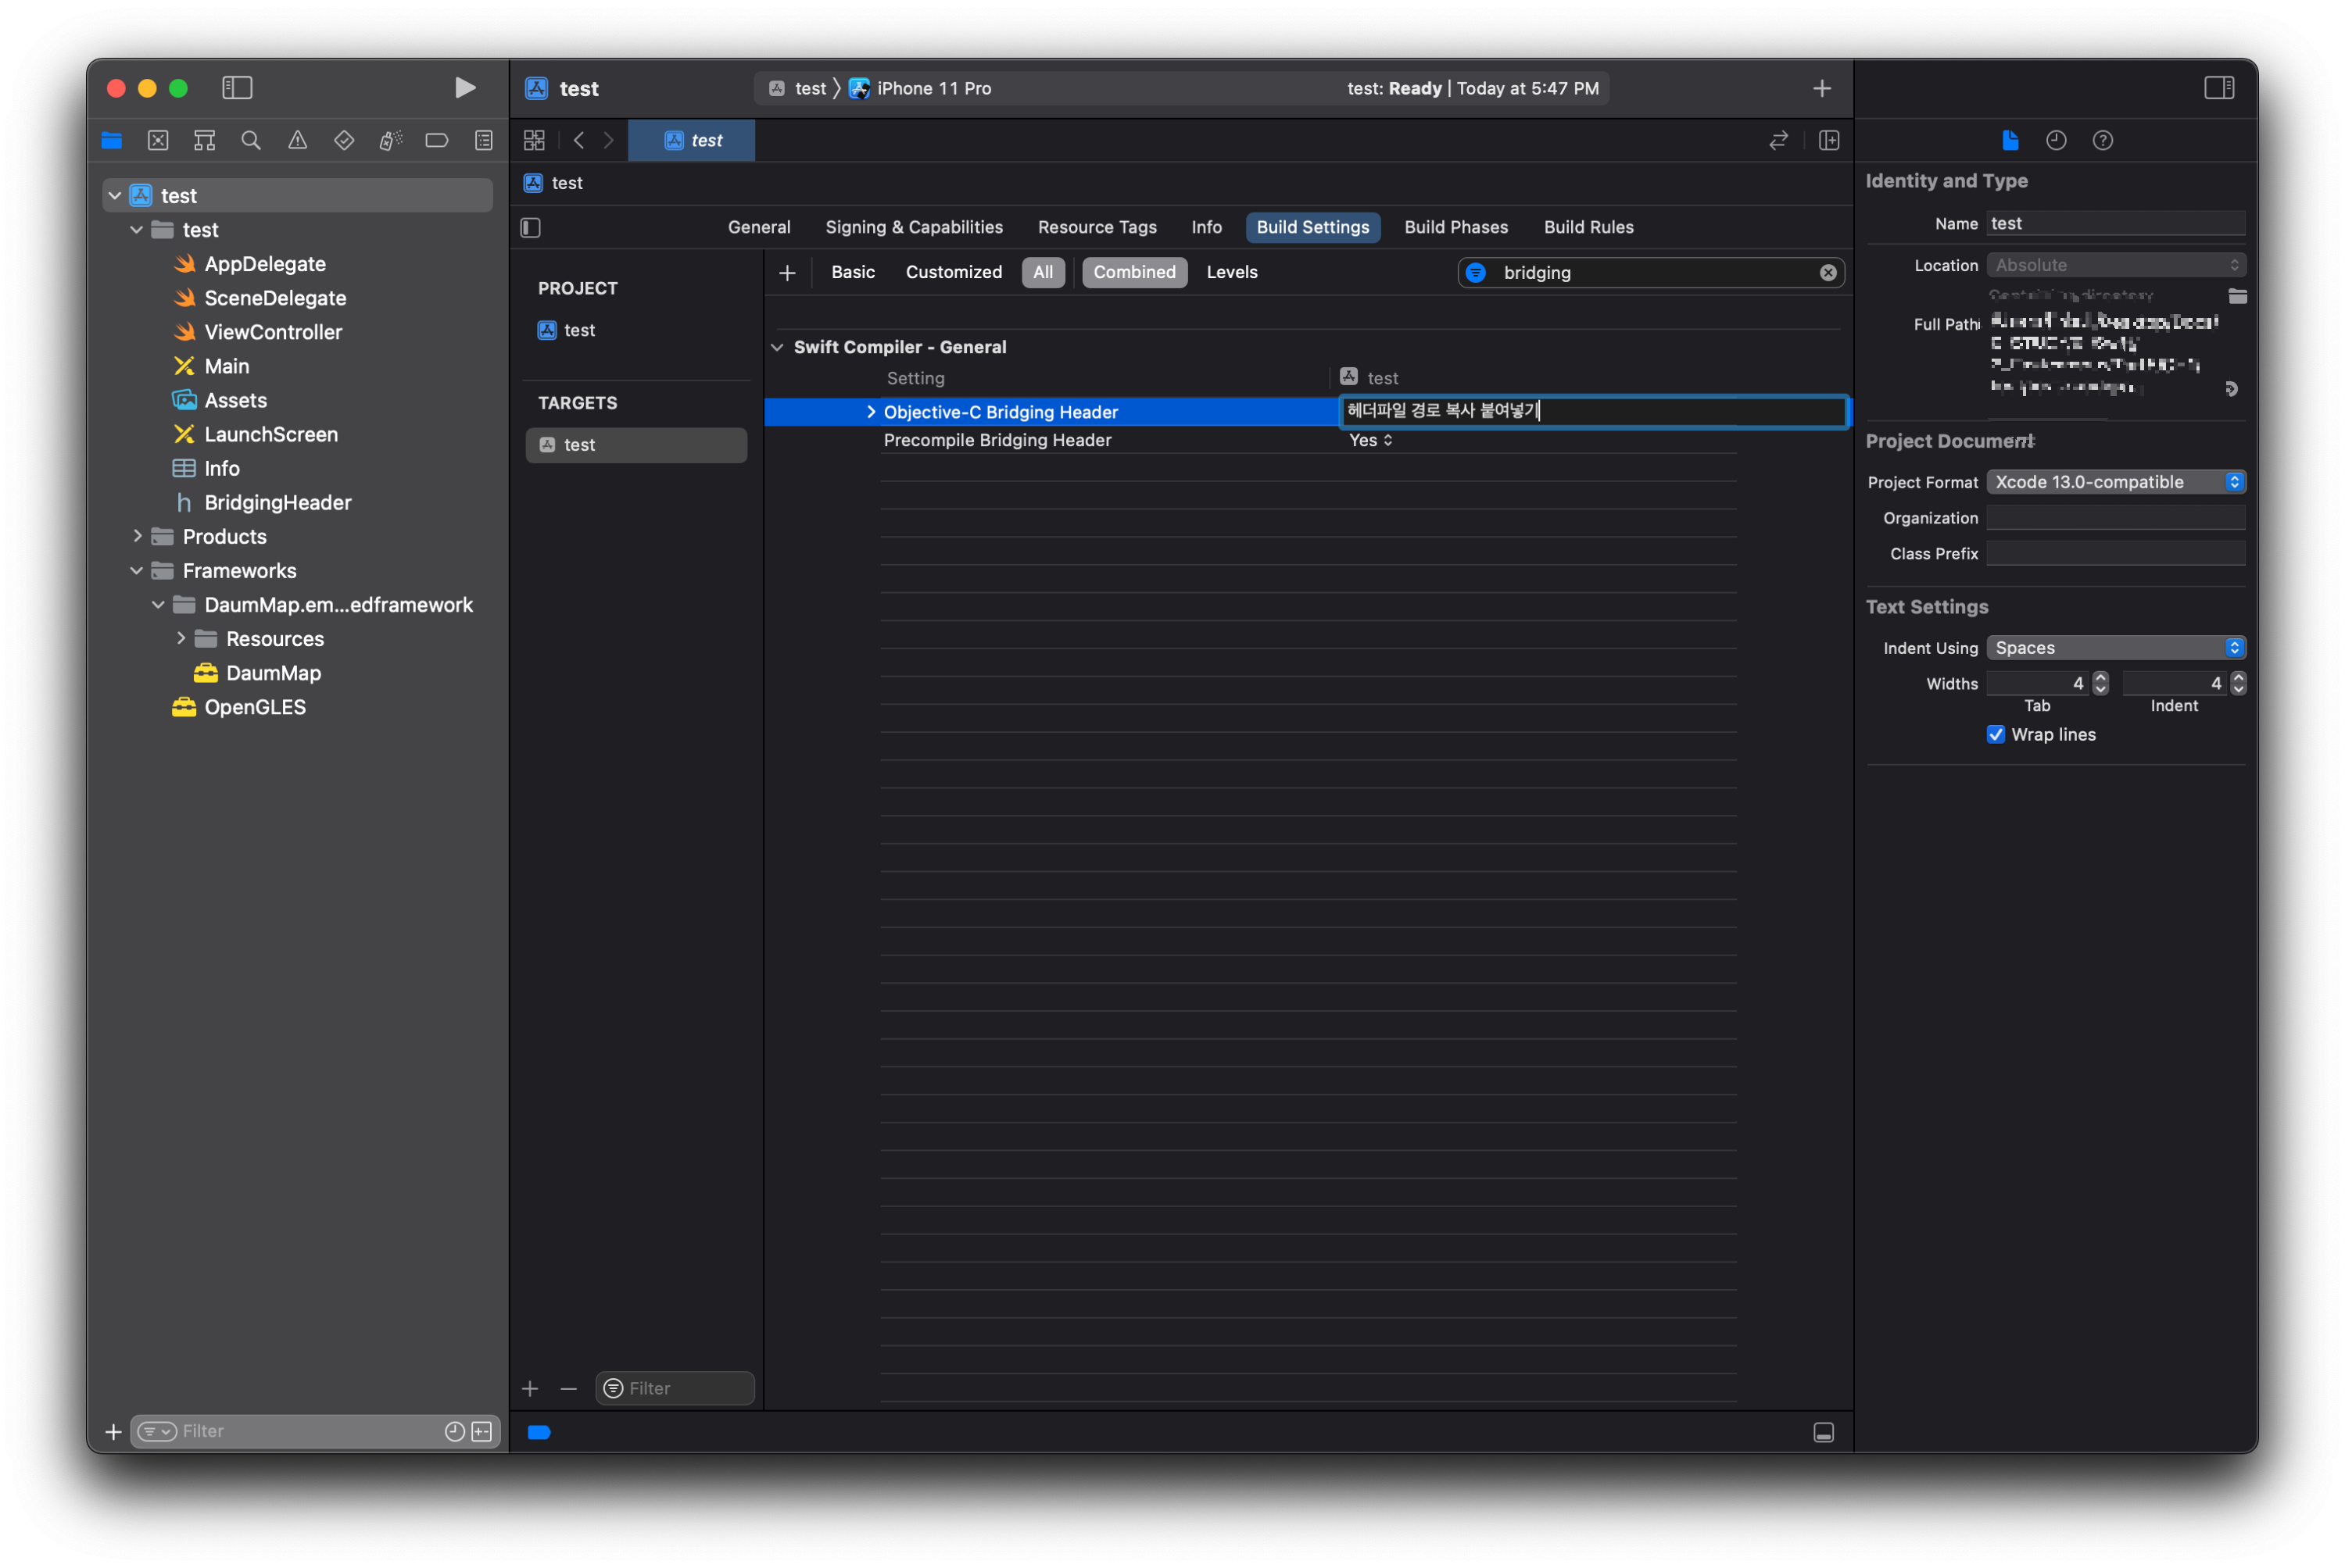Open the Signing & Capabilities tab
This screenshot has height=1568, width=2345.
(x=914, y=227)
